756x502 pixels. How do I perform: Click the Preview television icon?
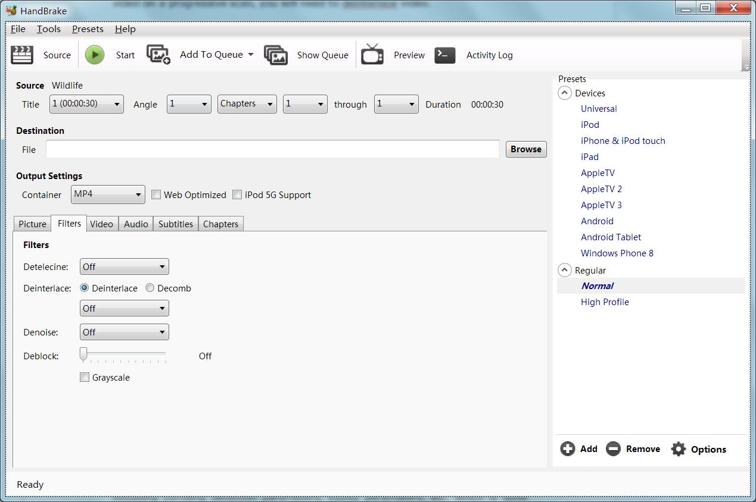pos(372,54)
